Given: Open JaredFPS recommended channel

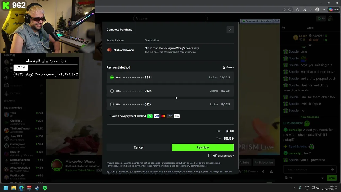Looking at the screenshot, I should (23, 138).
